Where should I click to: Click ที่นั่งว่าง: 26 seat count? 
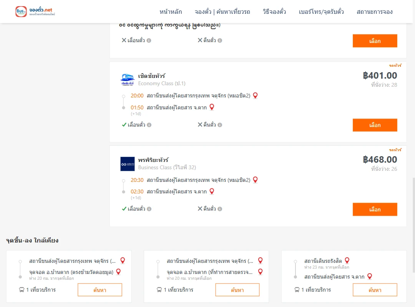click(384, 169)
